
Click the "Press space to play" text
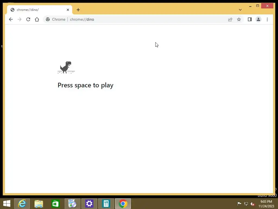(x=86, y=85)
